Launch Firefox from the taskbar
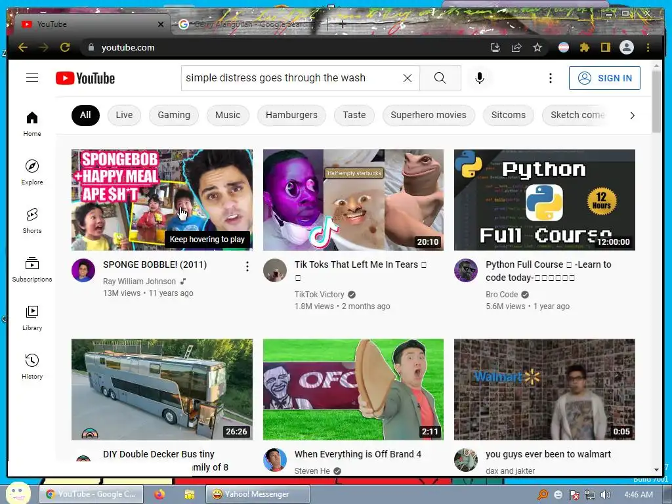 pyautogui.click(x=159, y=494)
